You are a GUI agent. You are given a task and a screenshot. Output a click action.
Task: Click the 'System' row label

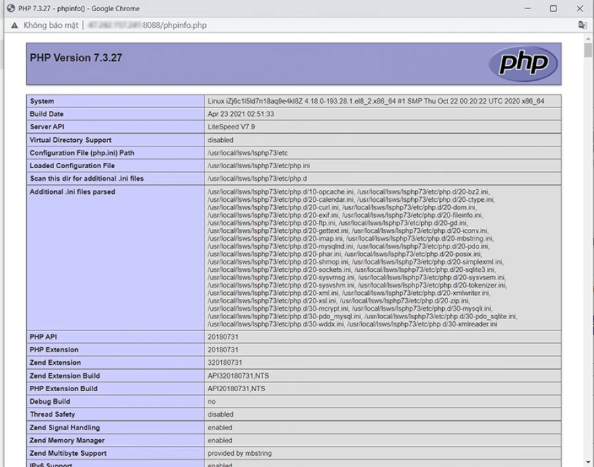(x=42, y=101)
